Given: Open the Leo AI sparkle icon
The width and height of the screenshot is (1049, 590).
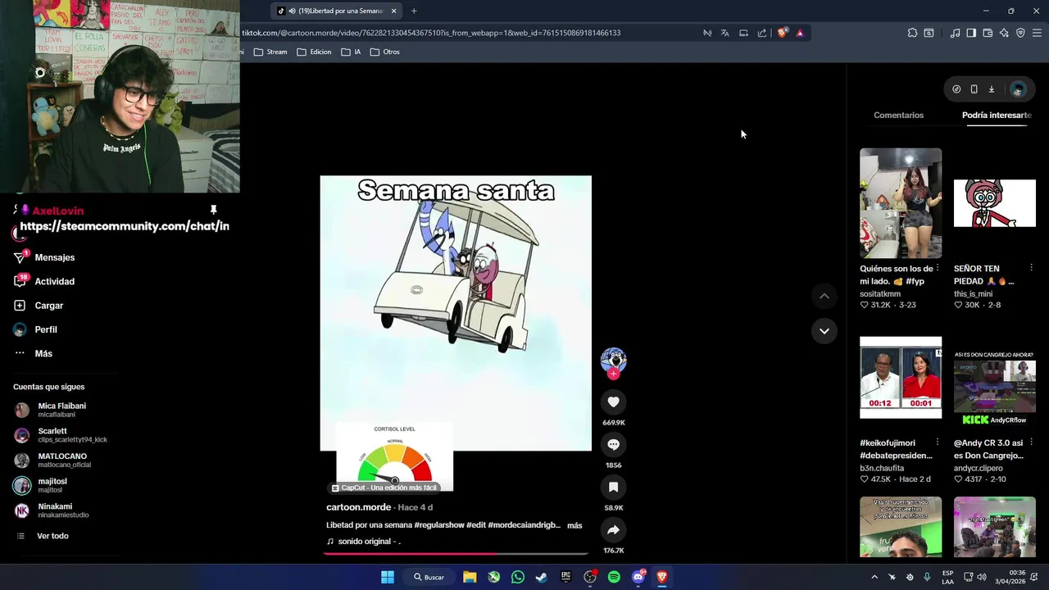Looking at the screenshot, I should coord(1004,33).
